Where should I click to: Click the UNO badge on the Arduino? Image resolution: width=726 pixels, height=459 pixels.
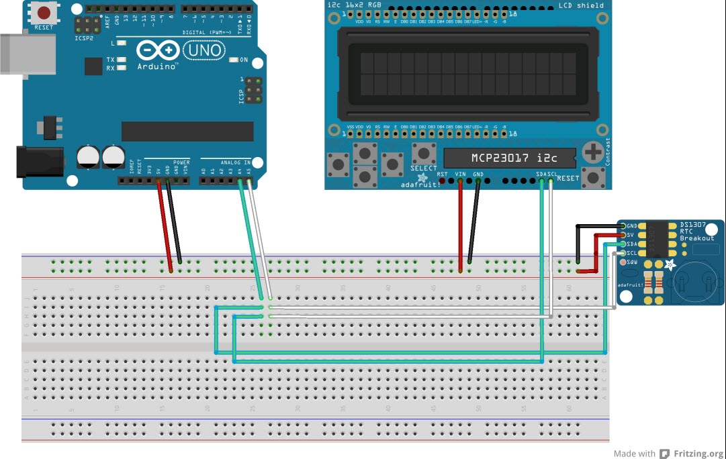[204, 50]
